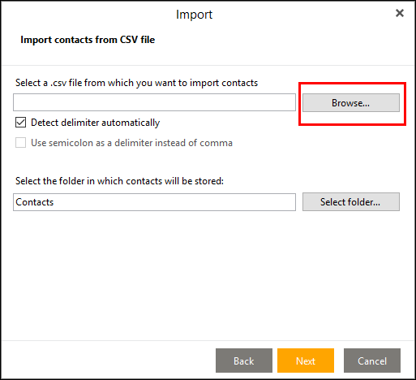
Task: Close the Import dialog with the X icon
Action: pyautogui.click(x=400, y=13)
